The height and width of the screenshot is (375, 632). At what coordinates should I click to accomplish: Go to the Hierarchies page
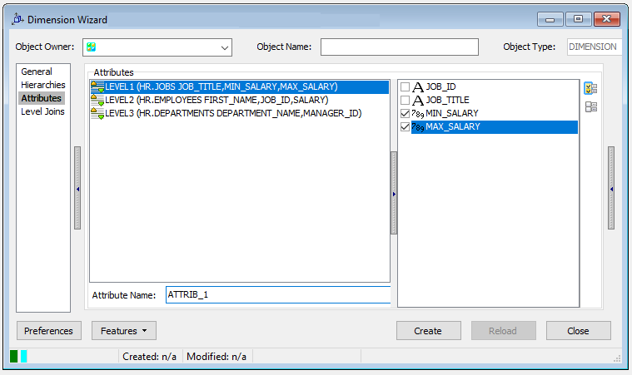click(x=42, y=85)
